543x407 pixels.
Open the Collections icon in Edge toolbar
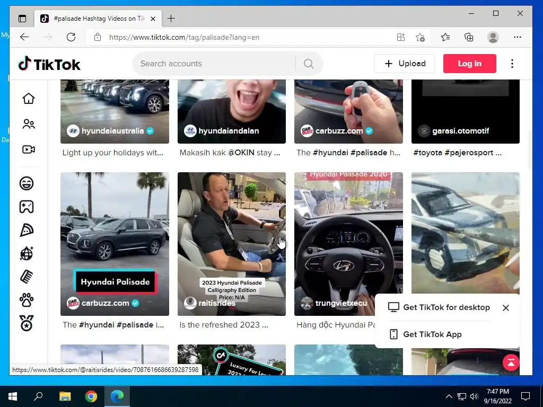click(469, 37)
